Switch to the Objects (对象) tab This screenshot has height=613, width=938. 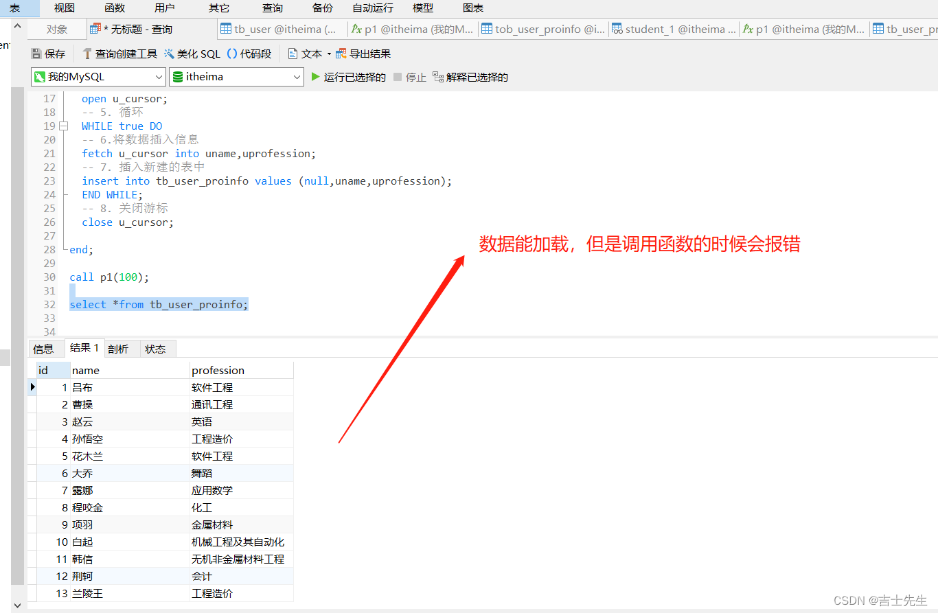click(57, 30)
